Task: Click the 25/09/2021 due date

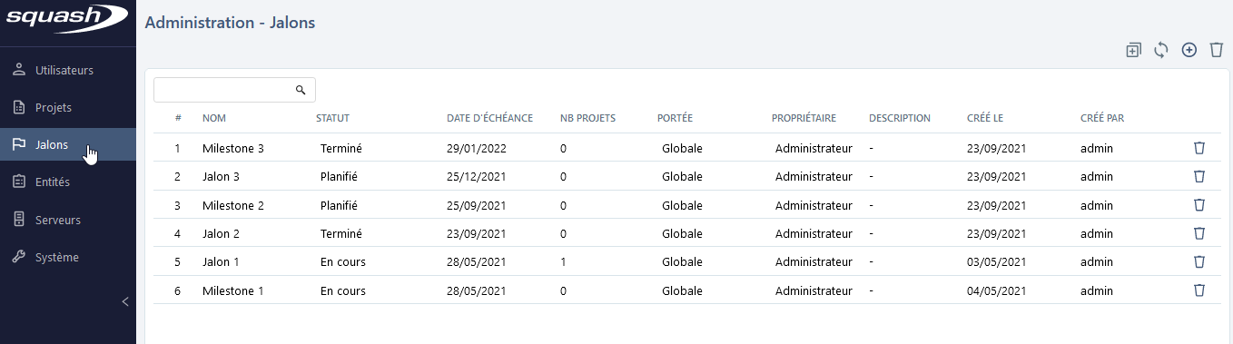Action: [476, 205]
